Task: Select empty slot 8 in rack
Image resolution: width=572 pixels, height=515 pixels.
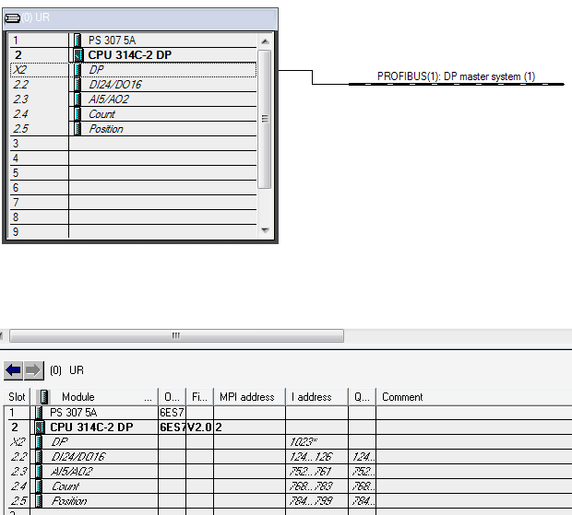Action: click(x=133, y=217)
